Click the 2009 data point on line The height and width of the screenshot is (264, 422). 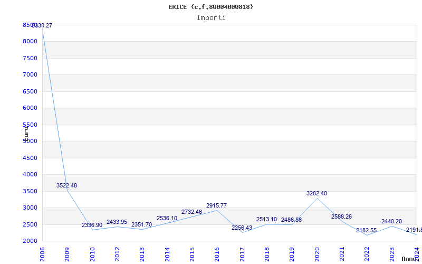67,190
